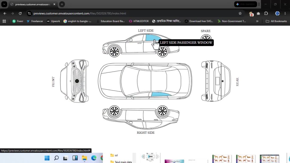Click Ask Gemini button
Viewport: 290px width, 163px height.
click(x=246, y=4)
